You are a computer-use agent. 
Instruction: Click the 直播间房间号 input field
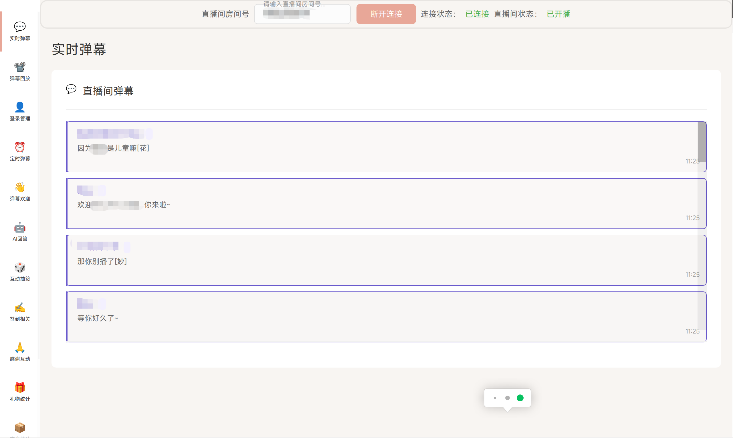(x=302, y=14)
